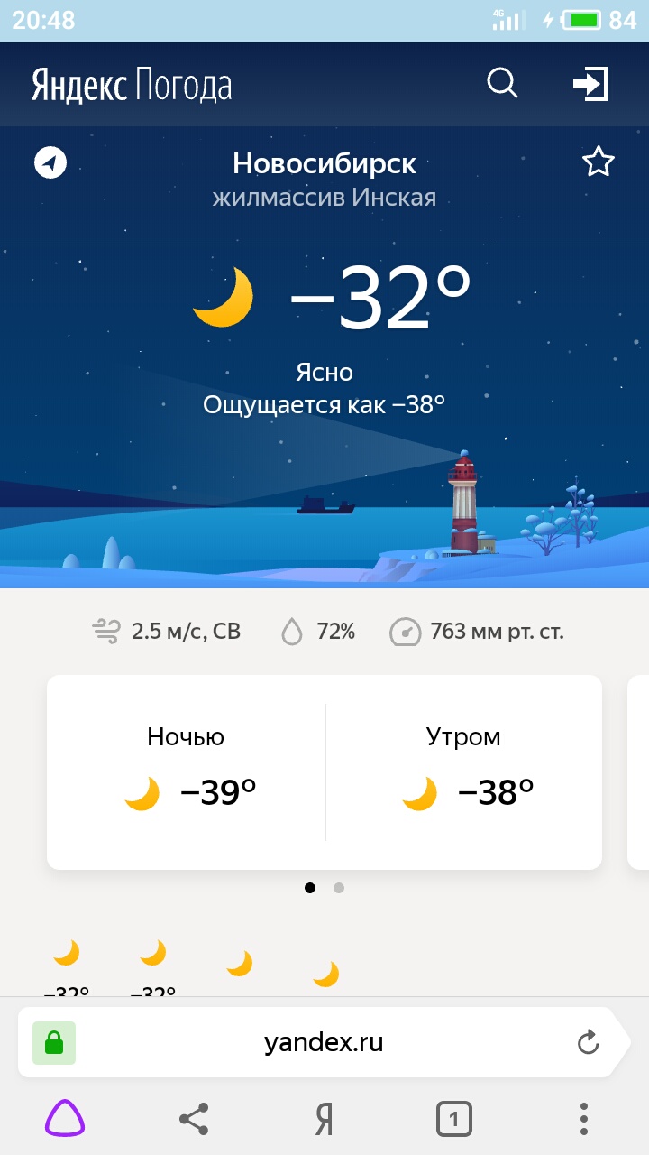Use the geolocation arrow button
Screen dimensions: 649x1155
50,163
